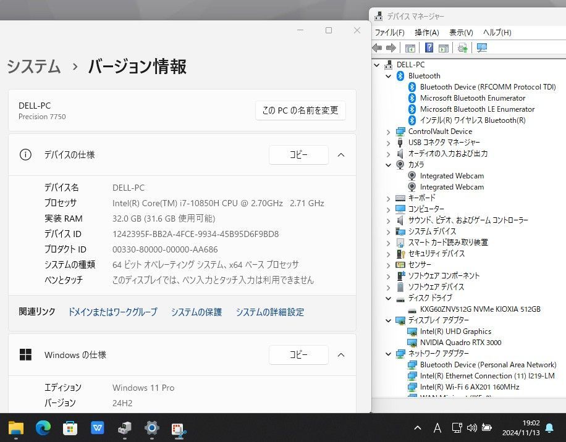This screenshot has width=566, height=442.
Task: Click the IME input mode A indicator
Action: click(437, 428)
